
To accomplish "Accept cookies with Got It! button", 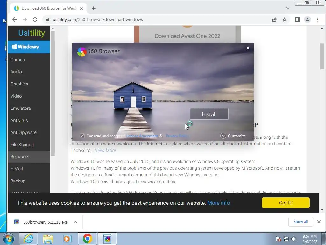I will point(286,203).
